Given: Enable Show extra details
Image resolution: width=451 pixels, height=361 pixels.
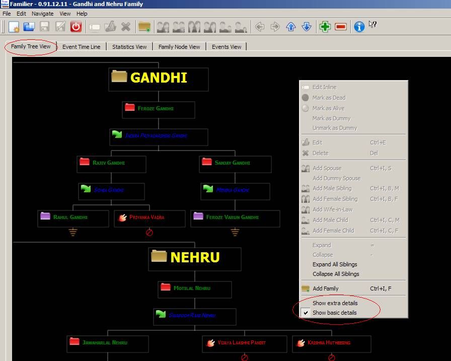Looking at the screenshot, I should coord(336,303).
